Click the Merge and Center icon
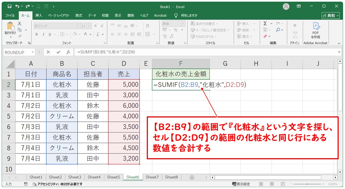The width and height of the screenshot is (345, 189). [x=148, y=34]
